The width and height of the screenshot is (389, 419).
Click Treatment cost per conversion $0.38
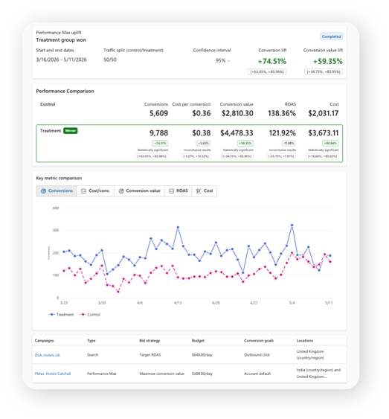[202, 133]
